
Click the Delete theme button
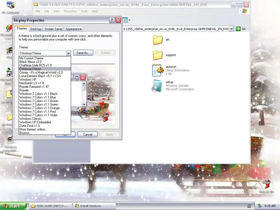click(x=105, y=53)
